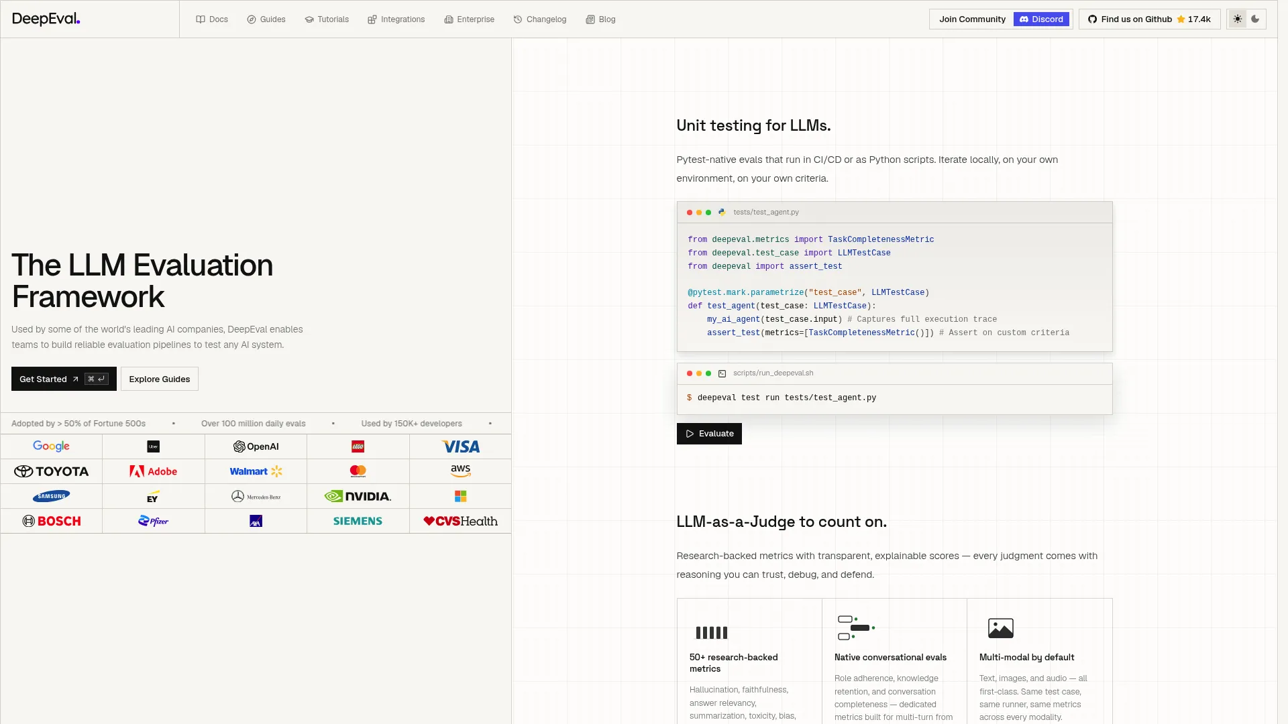Click the '50+ research-backed metrics' card title
Viewport: 1288px width, 724px height.
pyautogui.click(x=734, y=663)
